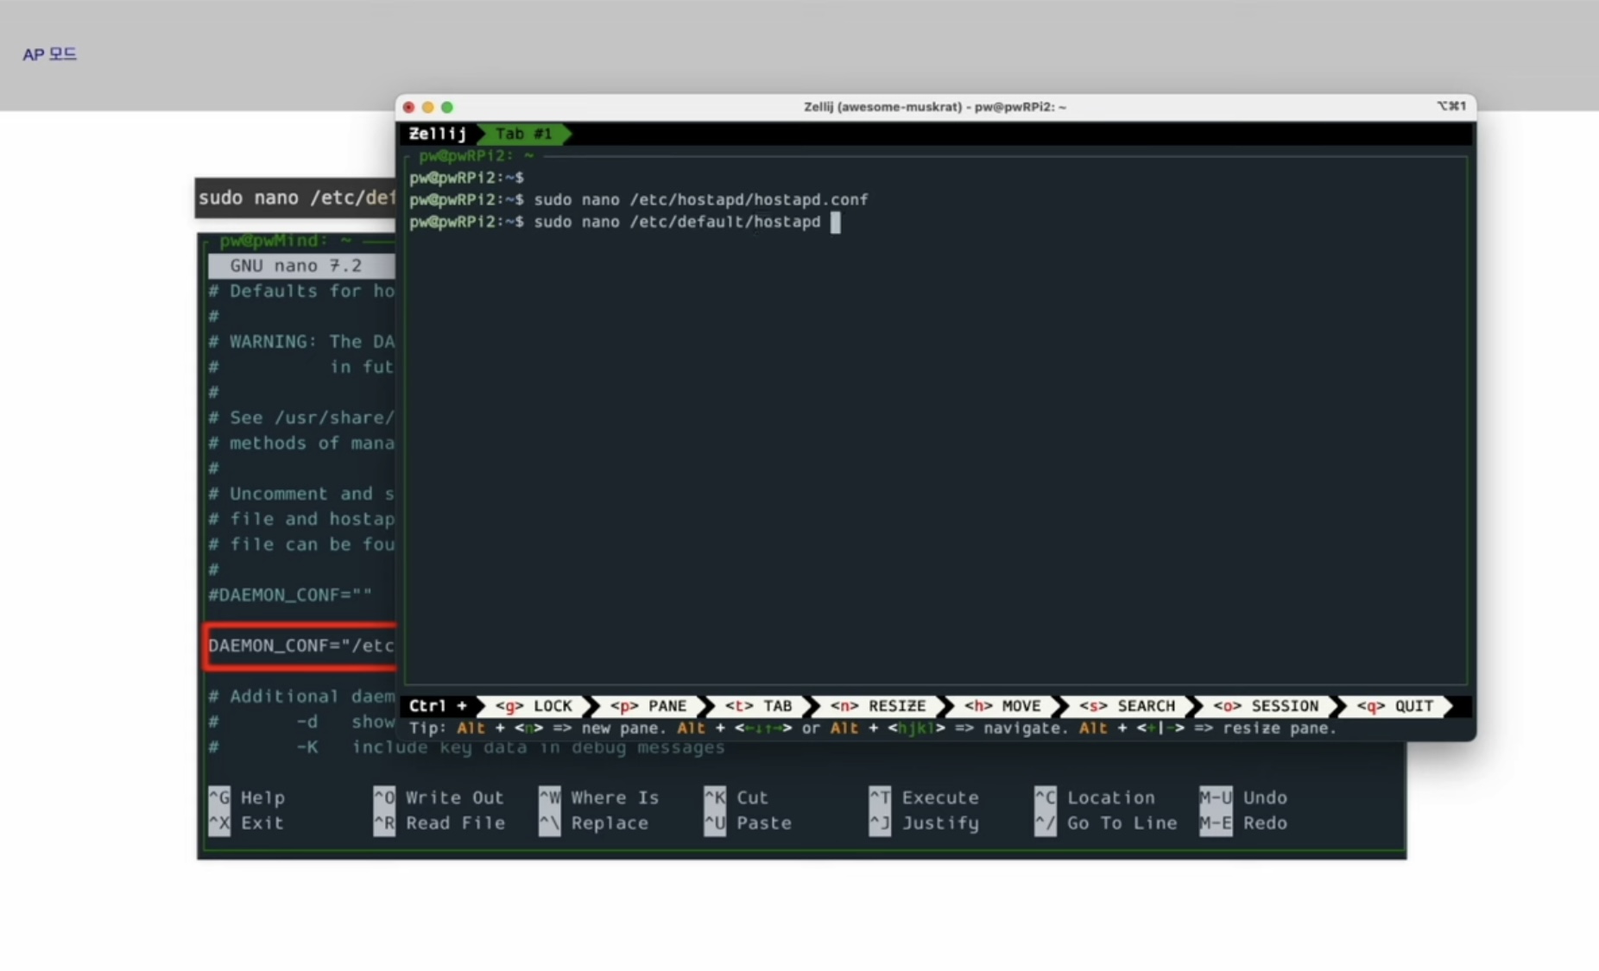Click ^K Cut in nano footer

tap(736, 798)
